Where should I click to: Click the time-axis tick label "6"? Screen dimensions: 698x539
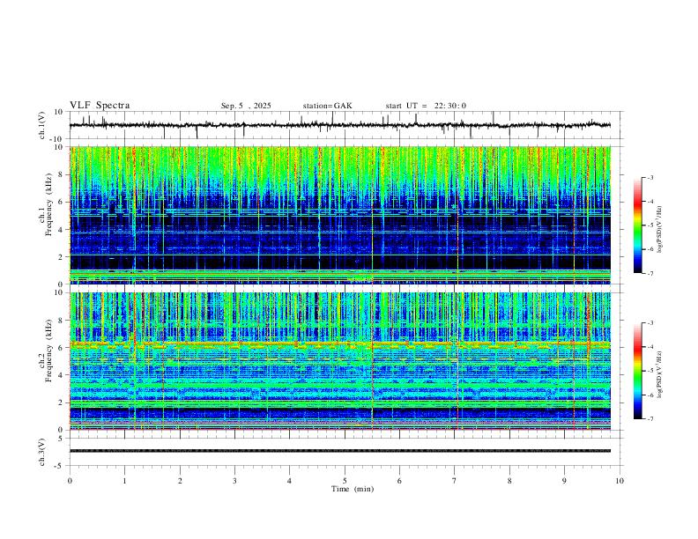coord(400,481)
